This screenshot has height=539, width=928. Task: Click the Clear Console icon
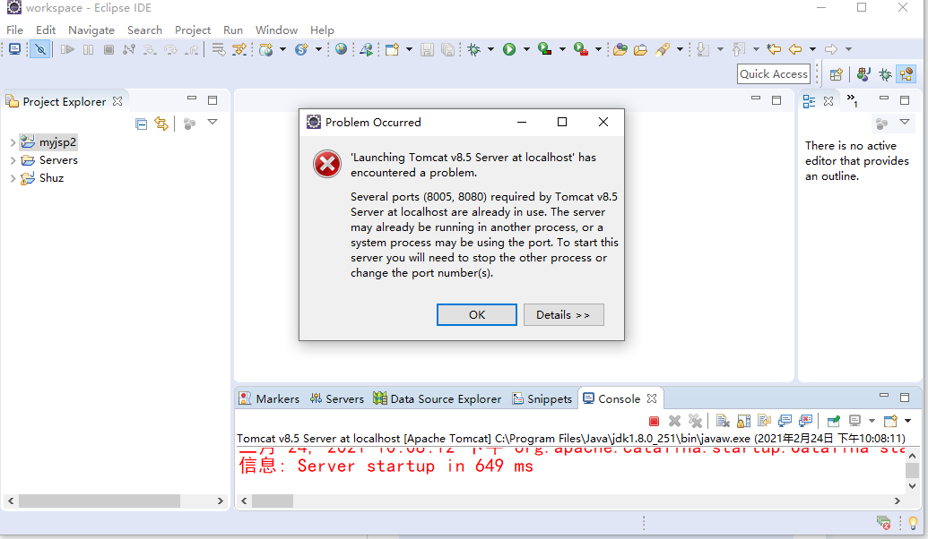(723, 421)
